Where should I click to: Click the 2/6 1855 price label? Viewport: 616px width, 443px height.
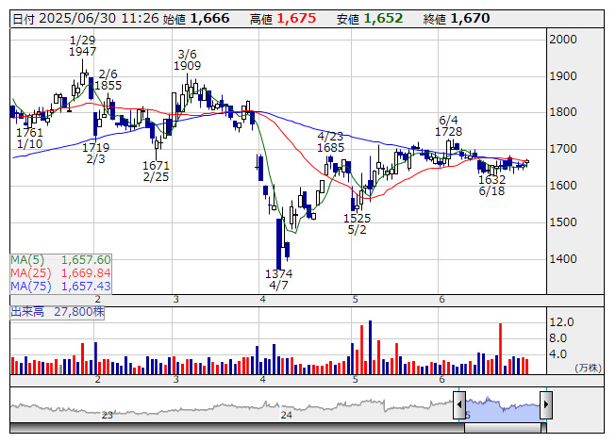click(x=108, y=80)
